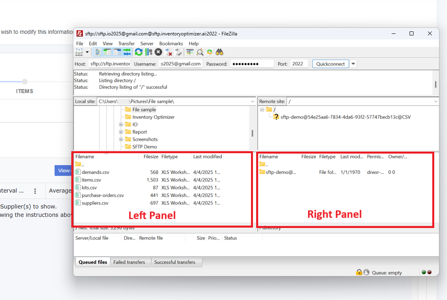The height and width of the screenshot is (300, 447).
Task: Open the File menu
Action: pyautogui.click(x=80, y=43)
